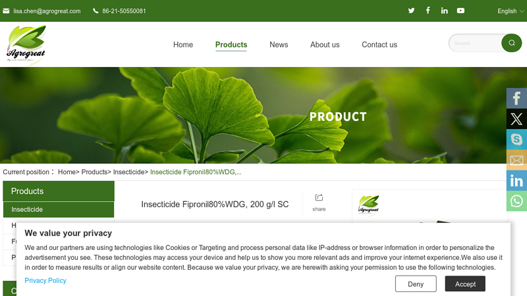Select Insecticide in Products sidebar
Screen dimensions: 527x296
[59, 209]
